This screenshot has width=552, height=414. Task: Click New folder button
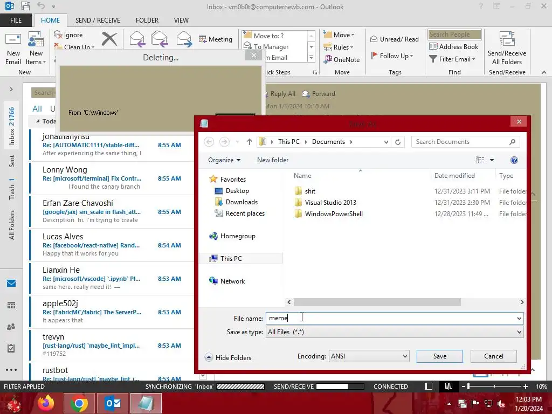click(x=272, y=160)
